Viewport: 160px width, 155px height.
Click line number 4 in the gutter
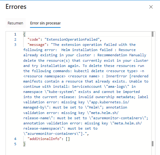[x=15, y=139]
